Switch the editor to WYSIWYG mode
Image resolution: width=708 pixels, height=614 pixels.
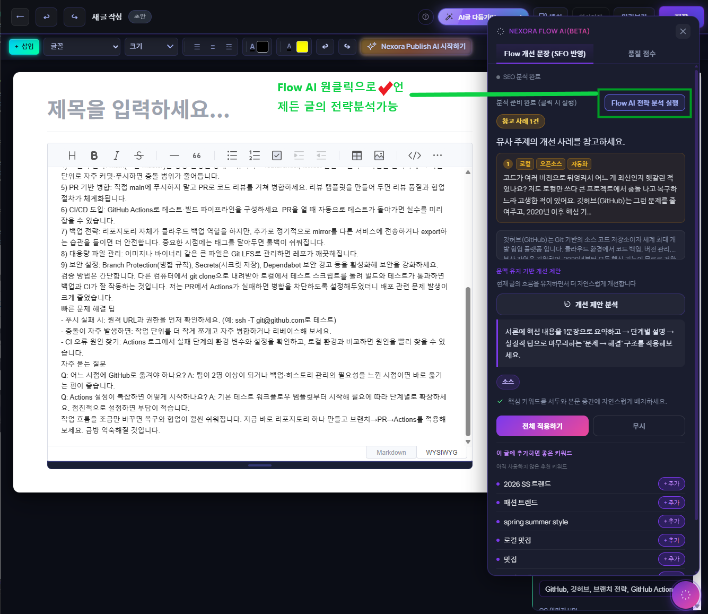click(x=442, y=453)
